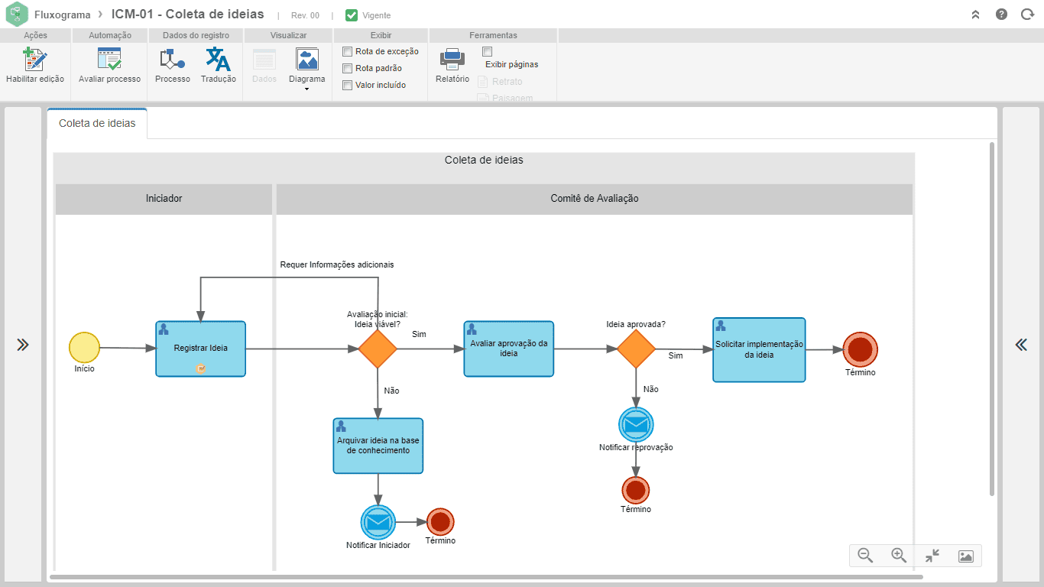Open Avaliar processo tool

click(x=109, y=60)
